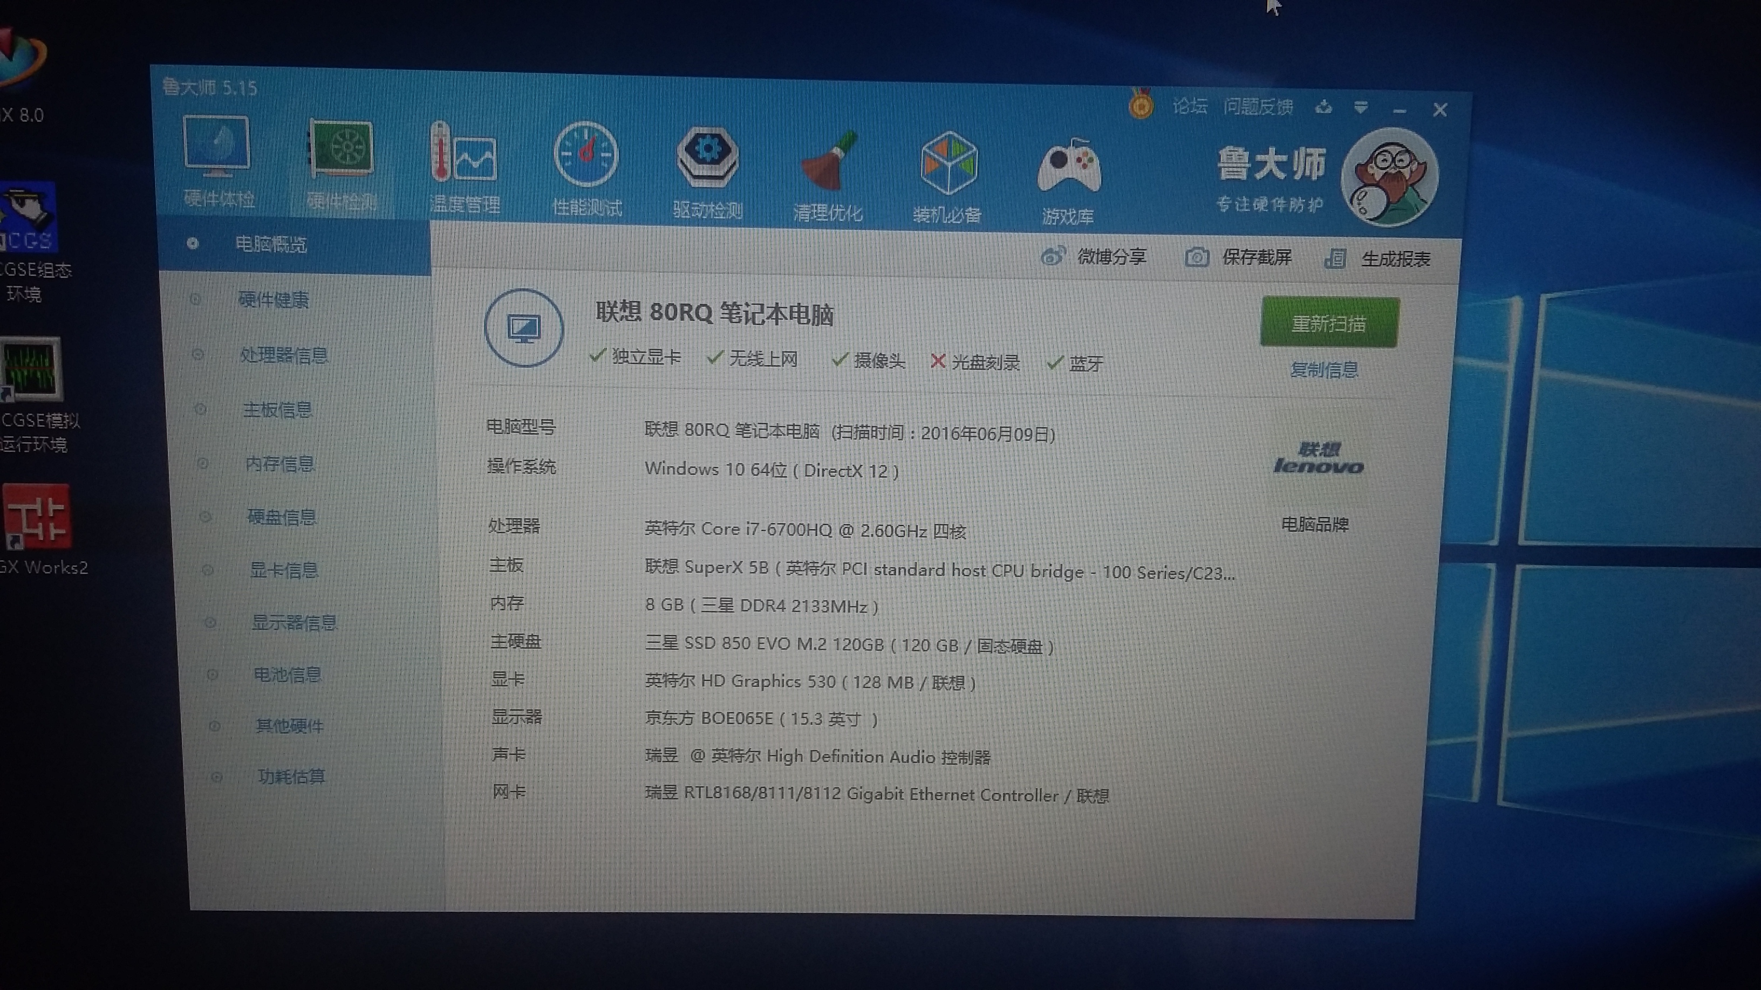Click the 8 GB DDR4 2133MHz memory value
The height and width of the screenshot is (990, 1761).
point(762,606)
